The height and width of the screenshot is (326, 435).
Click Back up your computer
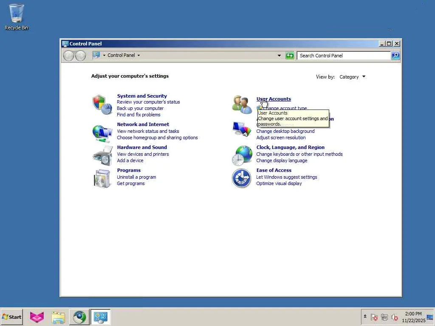tap(140, 108)
